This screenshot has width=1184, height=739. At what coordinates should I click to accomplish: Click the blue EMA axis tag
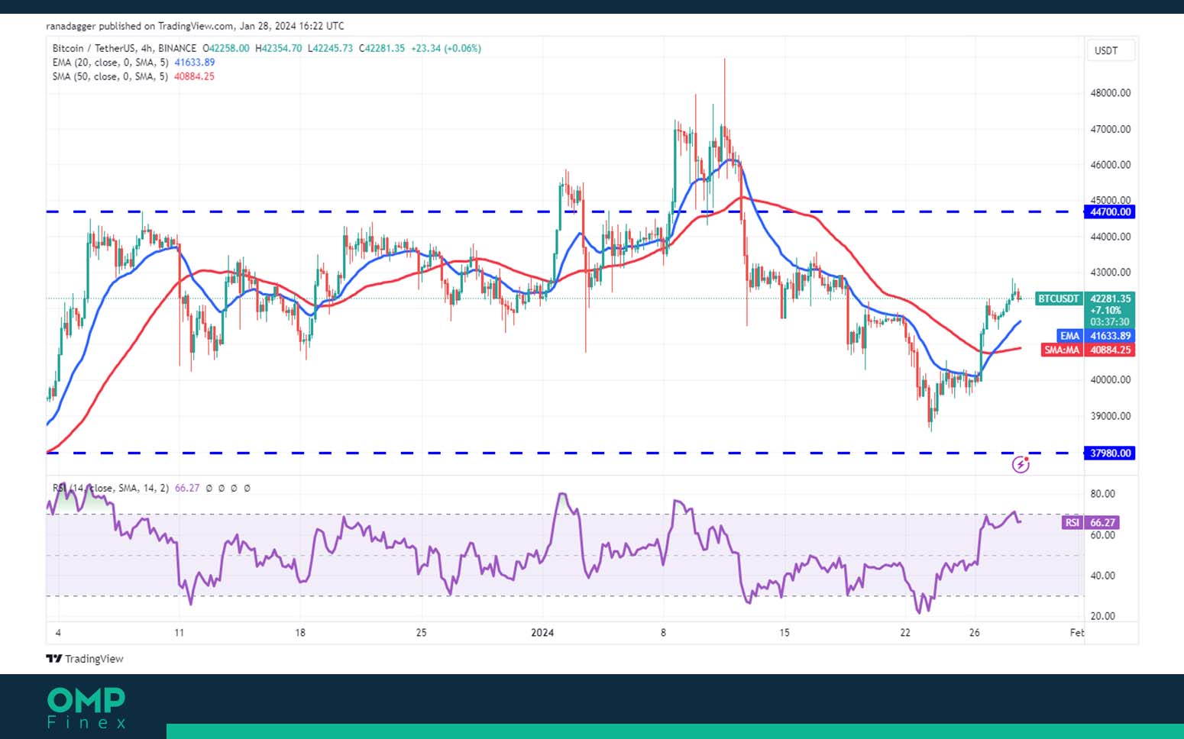point(1069,336)
